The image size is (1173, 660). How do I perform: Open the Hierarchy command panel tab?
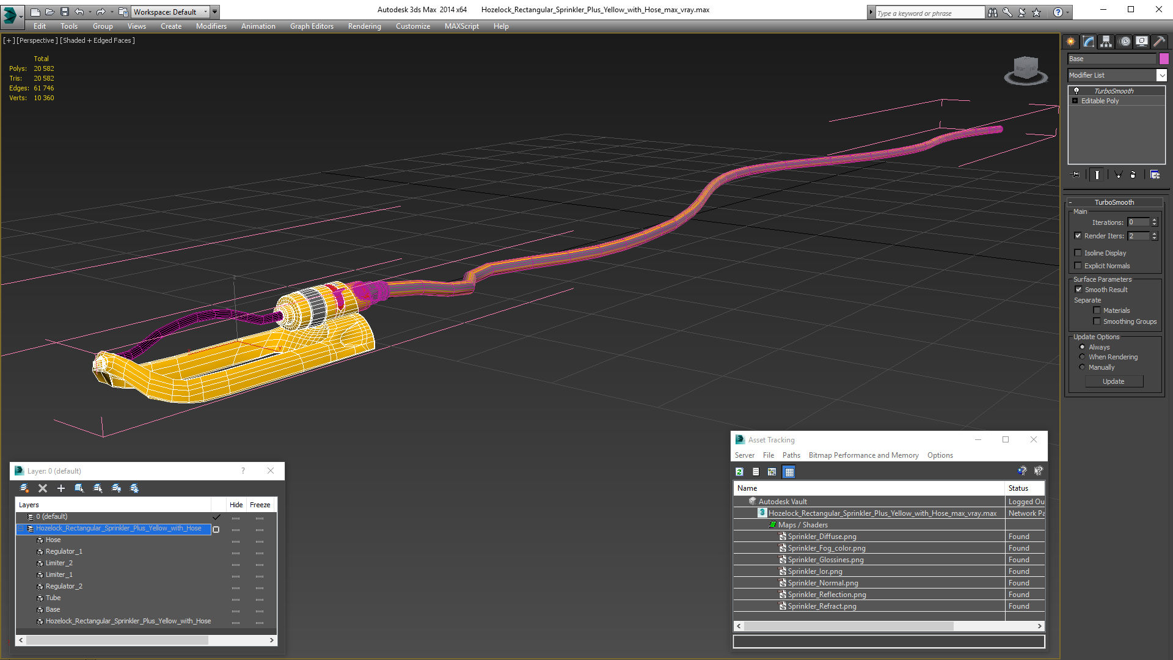(1106, 42)
